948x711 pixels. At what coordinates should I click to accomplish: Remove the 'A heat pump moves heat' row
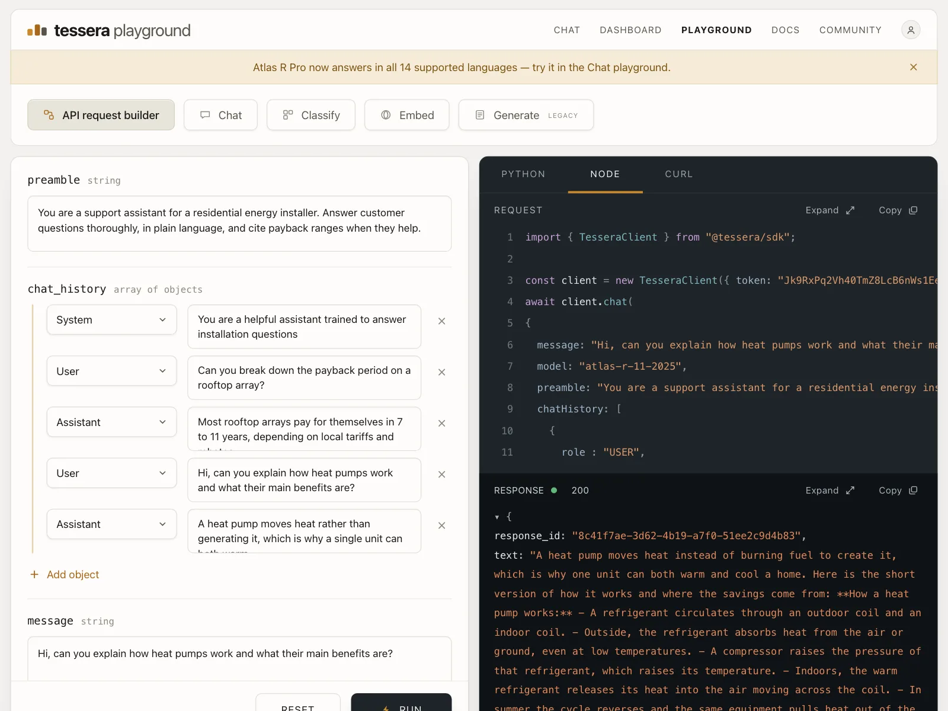pos(441,525)
